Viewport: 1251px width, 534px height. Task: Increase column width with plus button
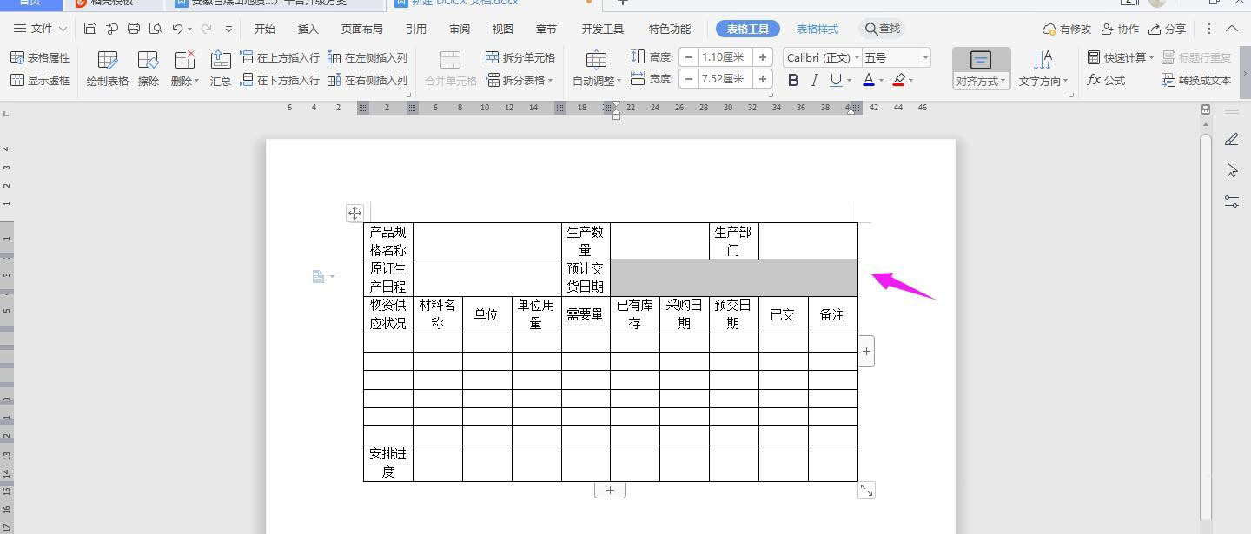point(763,79)
